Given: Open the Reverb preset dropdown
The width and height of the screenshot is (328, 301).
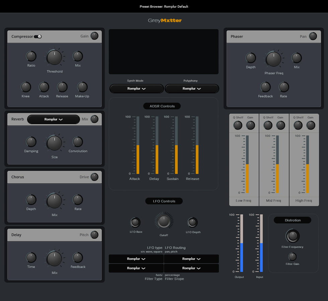Looking at the screenshot, I should [x=53, y=119].
